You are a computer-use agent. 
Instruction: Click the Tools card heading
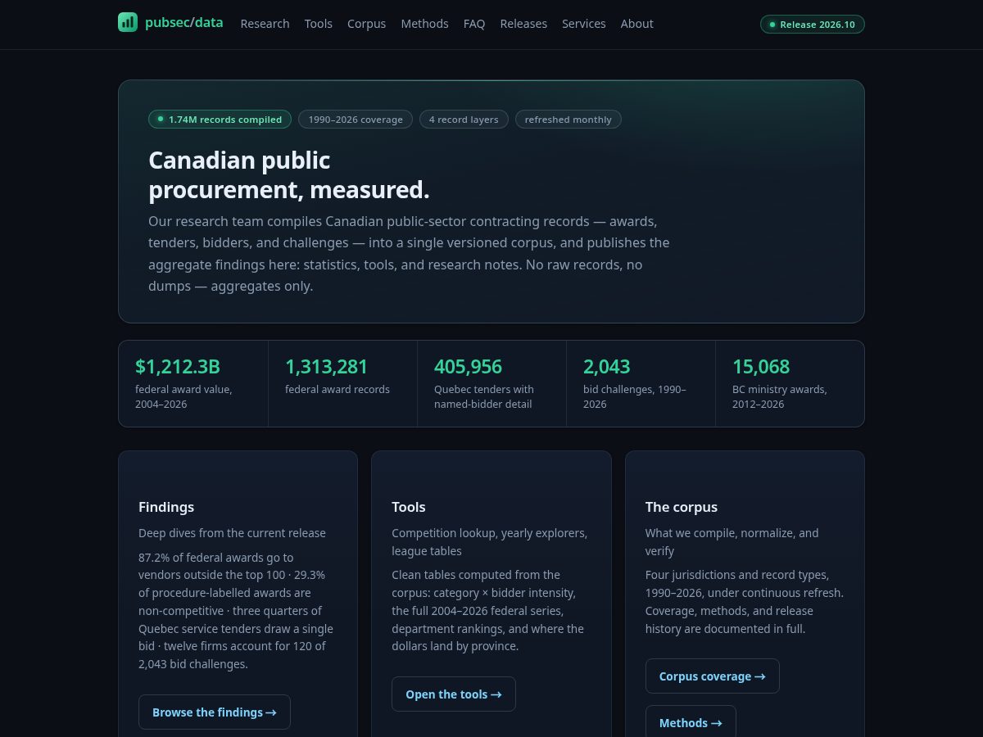[409, 507]
